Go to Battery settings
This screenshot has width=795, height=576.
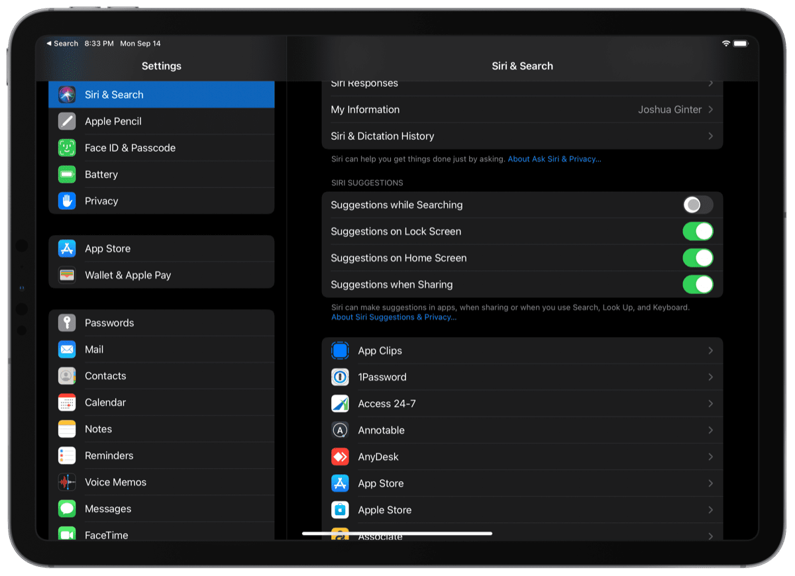[x=162, y=174]
